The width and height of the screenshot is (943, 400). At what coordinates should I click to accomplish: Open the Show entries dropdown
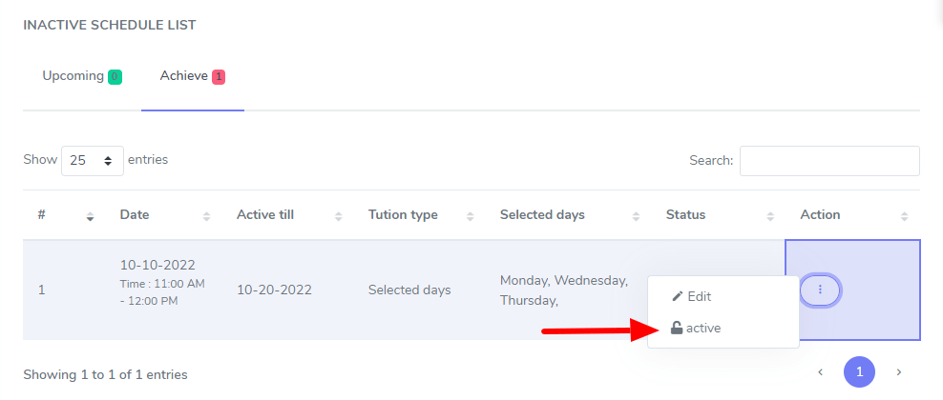[93, 161]
